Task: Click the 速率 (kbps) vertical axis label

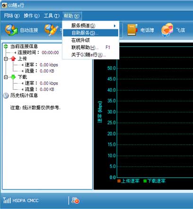Action: tap(100, 112)
